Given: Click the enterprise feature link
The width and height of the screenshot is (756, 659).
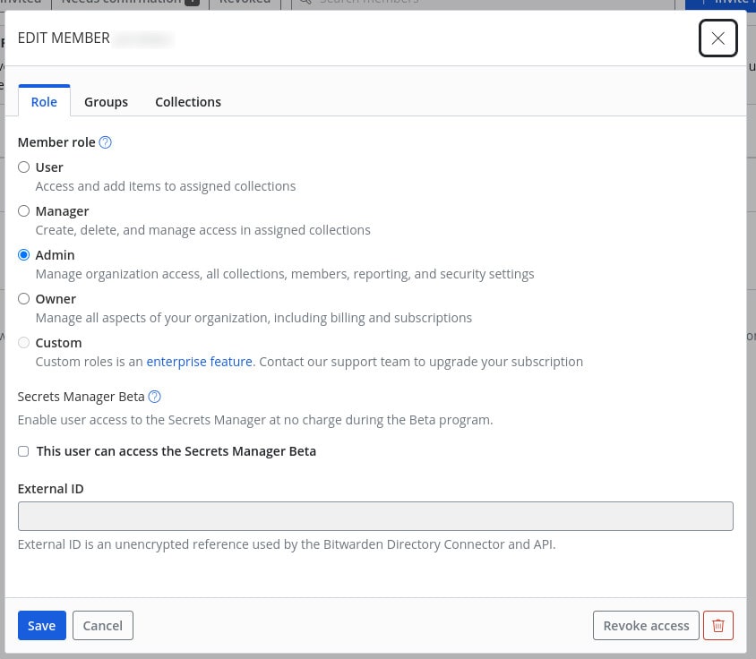Looking at the screenshot, I should coord(199,361).
